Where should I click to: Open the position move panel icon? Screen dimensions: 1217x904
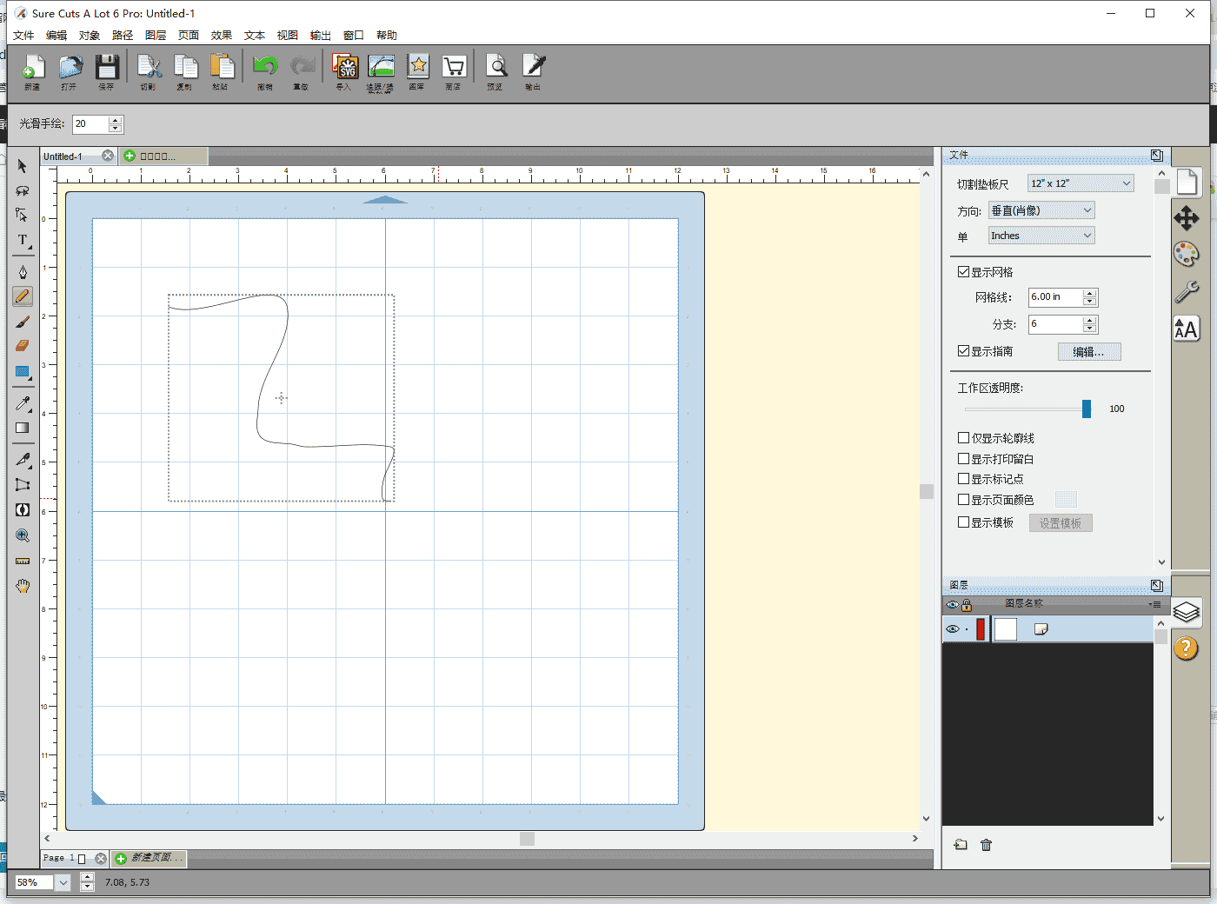click(1187, 218)
